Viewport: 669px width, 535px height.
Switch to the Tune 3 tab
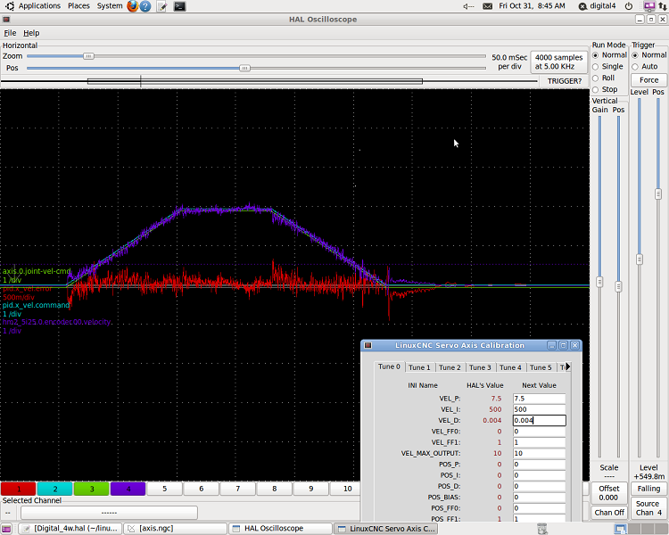click(x=480, y=367)
